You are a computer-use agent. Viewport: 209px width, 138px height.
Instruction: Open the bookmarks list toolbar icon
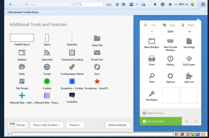tap(124, 4)
